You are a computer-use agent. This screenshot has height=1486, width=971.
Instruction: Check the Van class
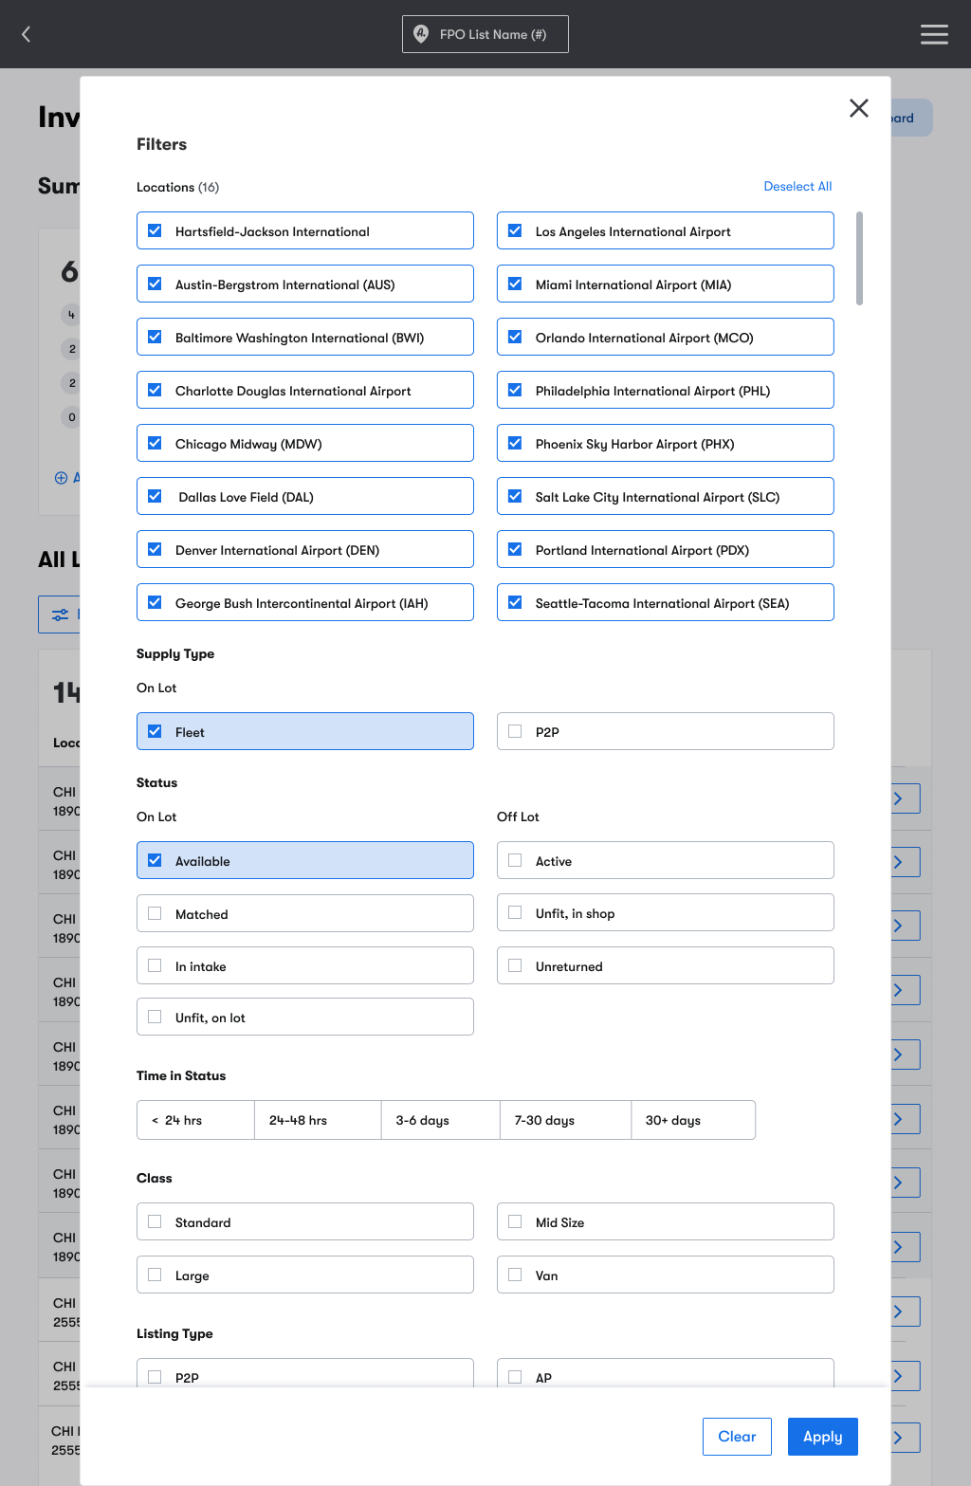coord(666,1275)
